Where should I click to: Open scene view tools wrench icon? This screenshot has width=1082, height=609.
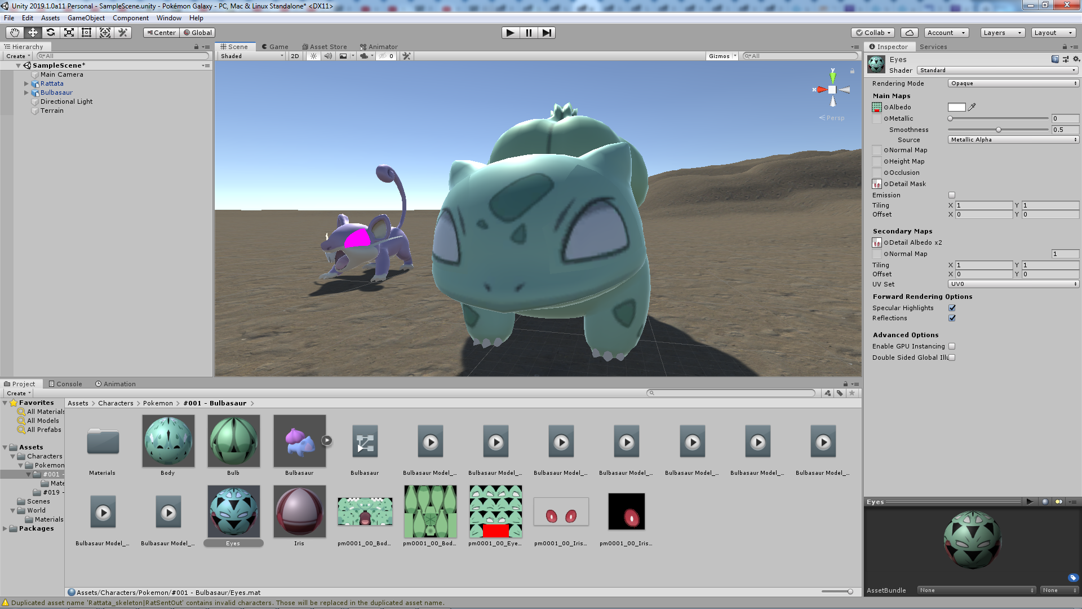click(x=406, y=56)
